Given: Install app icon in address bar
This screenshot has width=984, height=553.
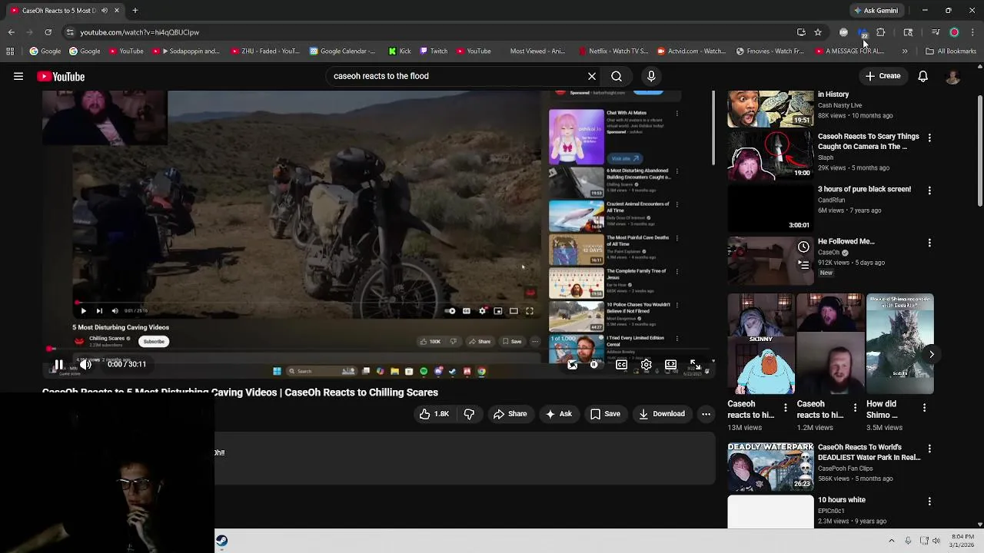Looking at the screenshot, I should tap(801, 32).
